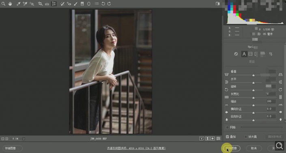The width and height of the screenshot is (286, 153).
Task: Choose the Spot Removal brush tool
Action: coord(62,4)
